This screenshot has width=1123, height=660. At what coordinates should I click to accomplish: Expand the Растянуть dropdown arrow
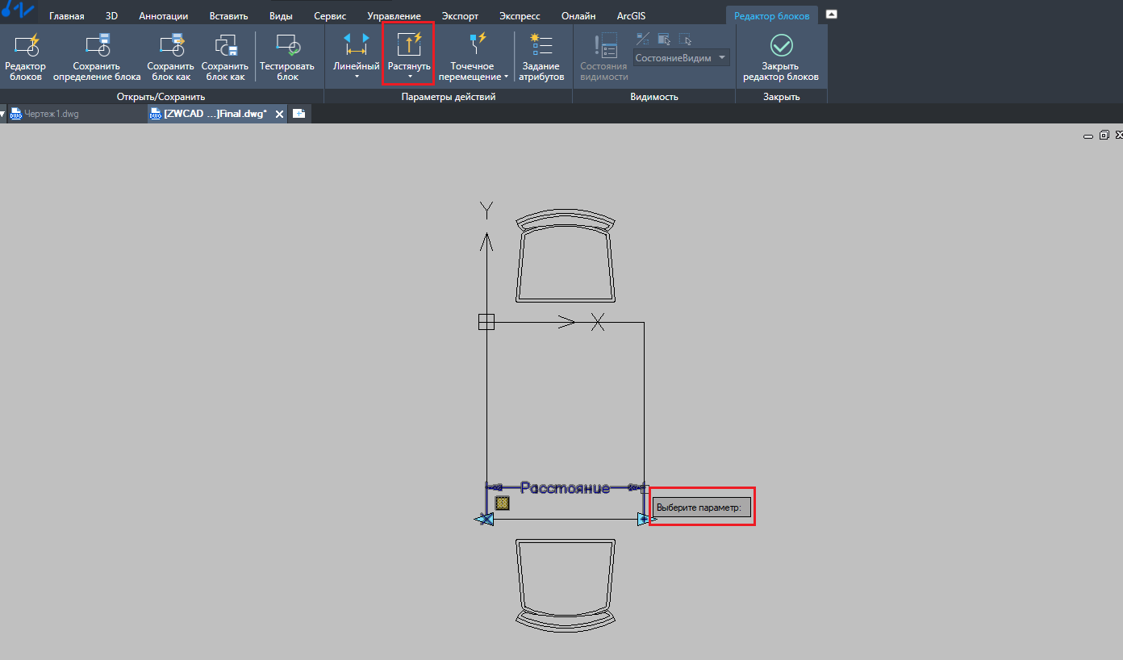[409, 77]
